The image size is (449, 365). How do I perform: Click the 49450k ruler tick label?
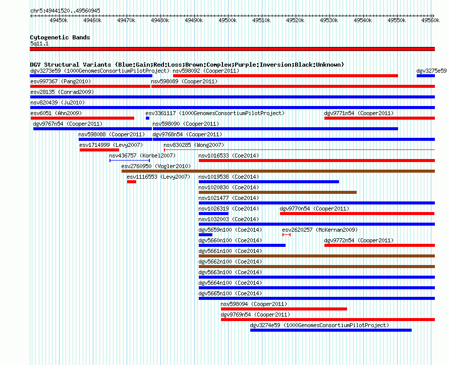pos(59,20)
